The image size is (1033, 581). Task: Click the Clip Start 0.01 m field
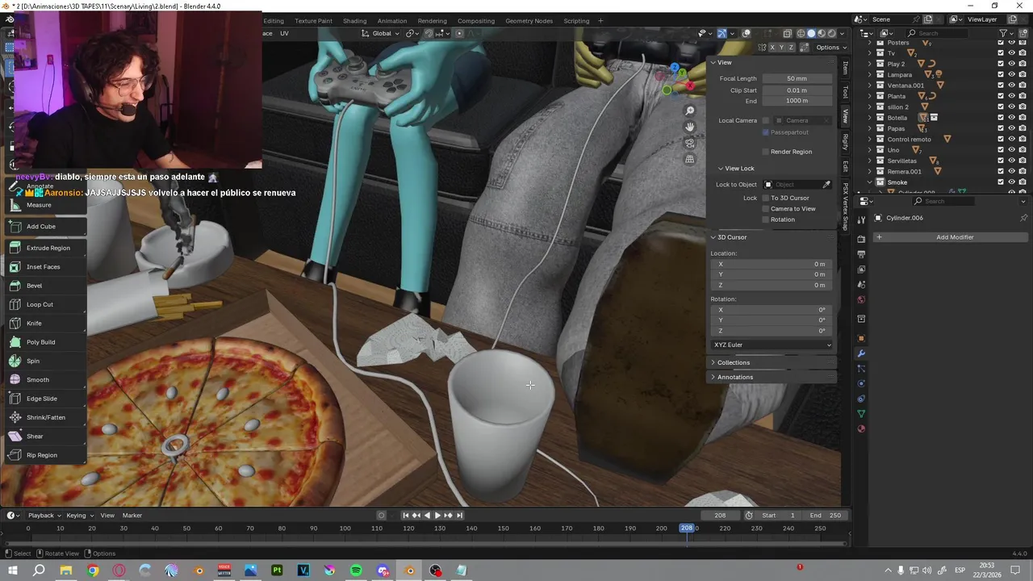797,90
